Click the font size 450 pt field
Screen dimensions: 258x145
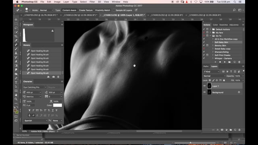(32, 92)
